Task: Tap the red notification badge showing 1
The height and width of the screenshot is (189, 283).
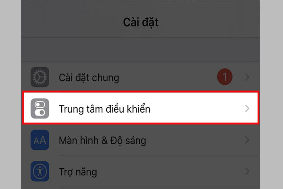Action: [225, 77]
